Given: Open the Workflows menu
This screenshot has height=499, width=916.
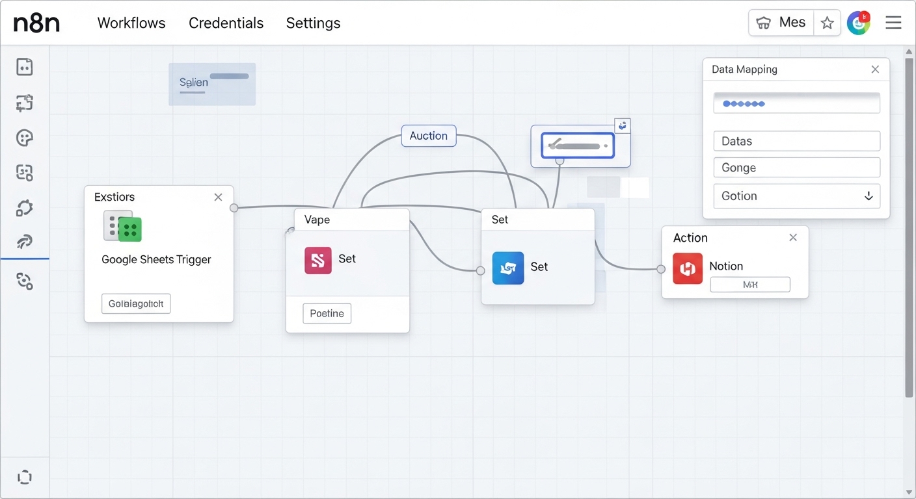Looking at the screenshot, I should pos(131,23).
